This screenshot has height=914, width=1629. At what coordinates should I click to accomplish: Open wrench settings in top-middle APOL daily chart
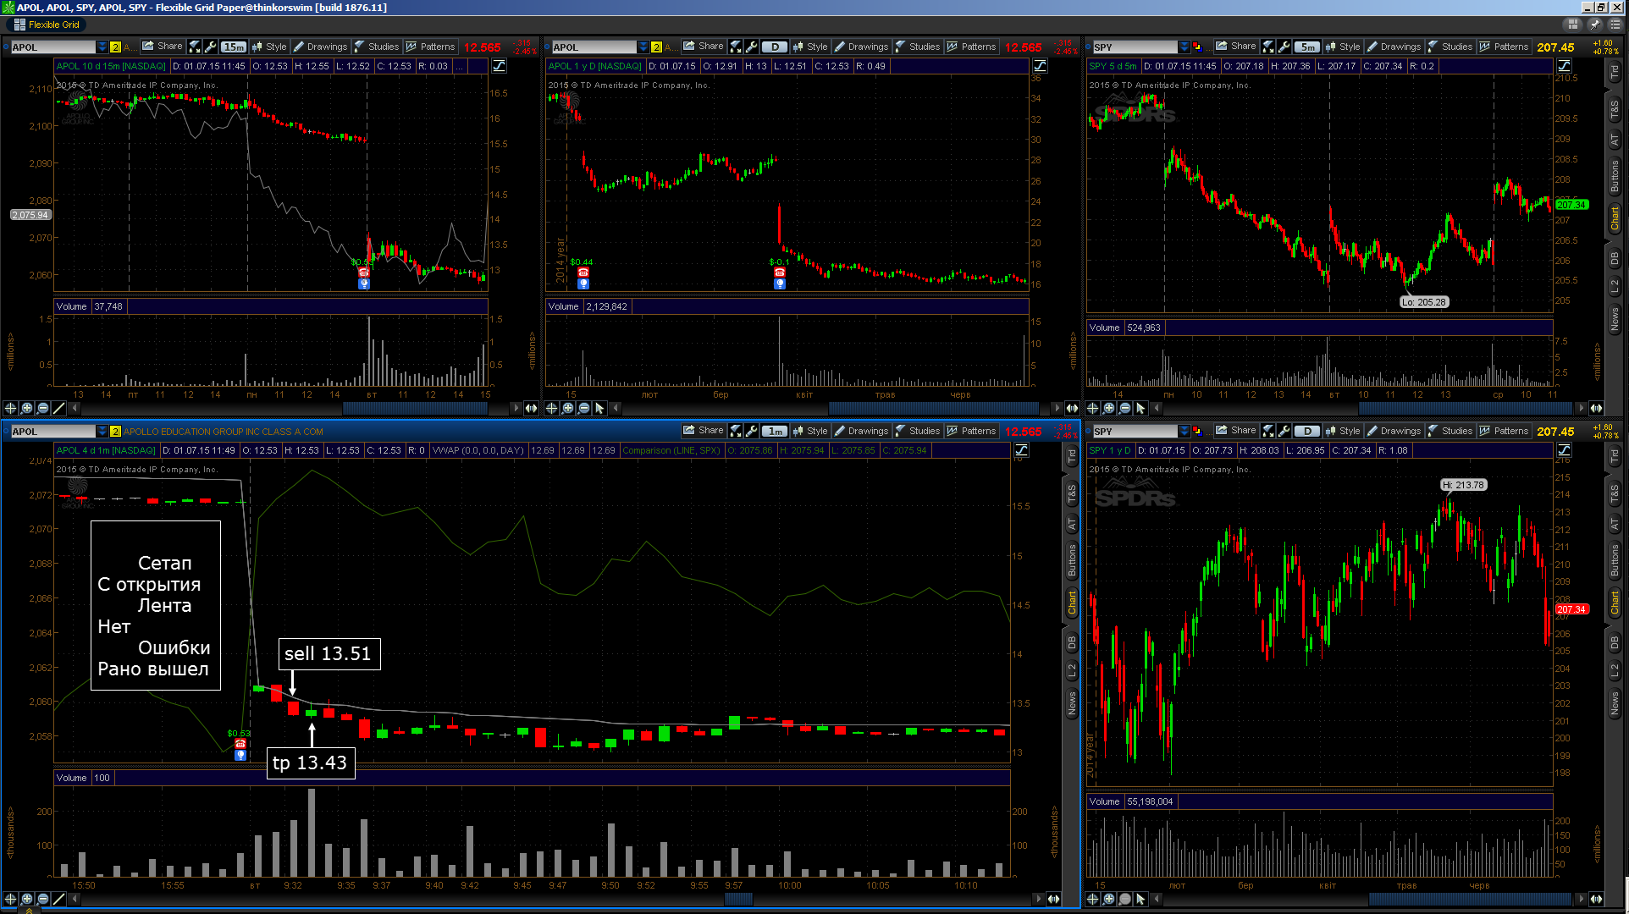(752, 47)
